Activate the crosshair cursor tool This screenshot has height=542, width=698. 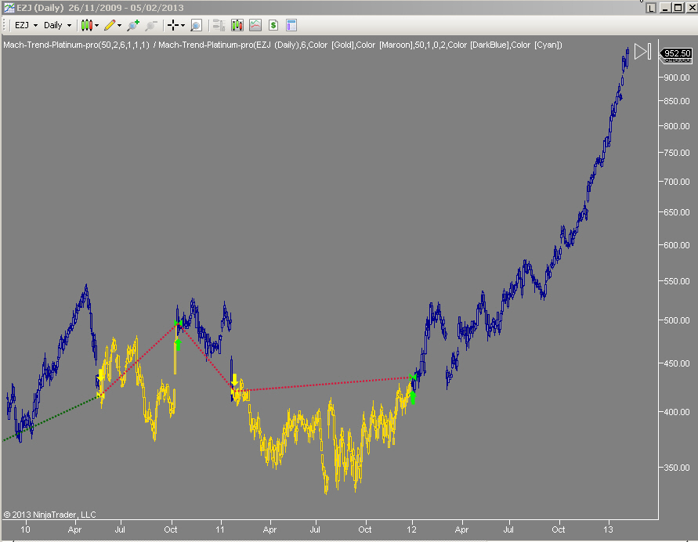[x=173, y=24]
